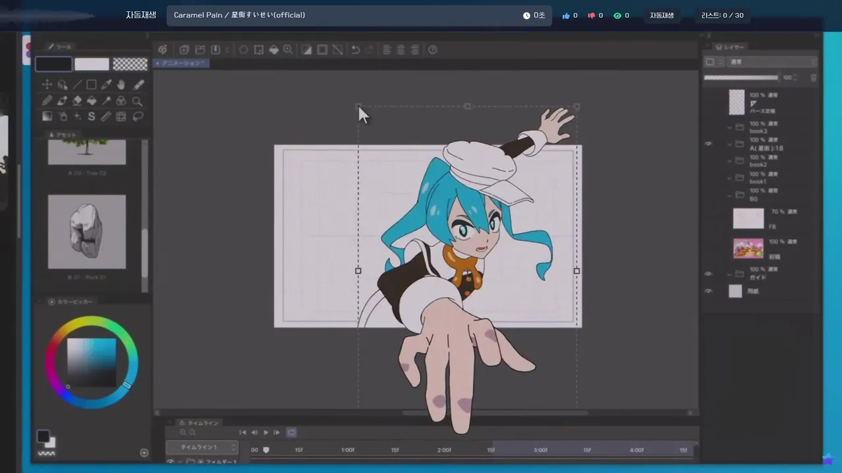Click the 자동재생 button next to view count
Image resolution: width=842 pixels, height=473 pixels.
click(x=662, y=16)
